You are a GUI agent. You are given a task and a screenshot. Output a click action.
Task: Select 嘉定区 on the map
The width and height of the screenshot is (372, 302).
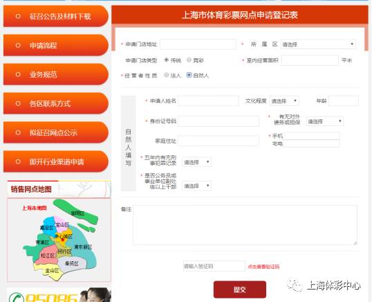pos(47,228)
